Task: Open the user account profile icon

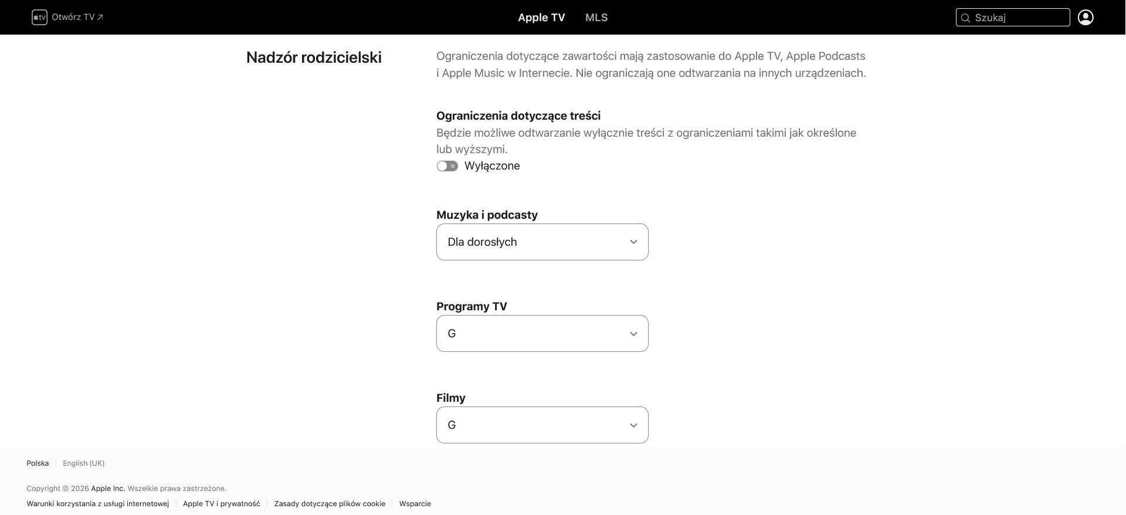Action: [1086, 18]
